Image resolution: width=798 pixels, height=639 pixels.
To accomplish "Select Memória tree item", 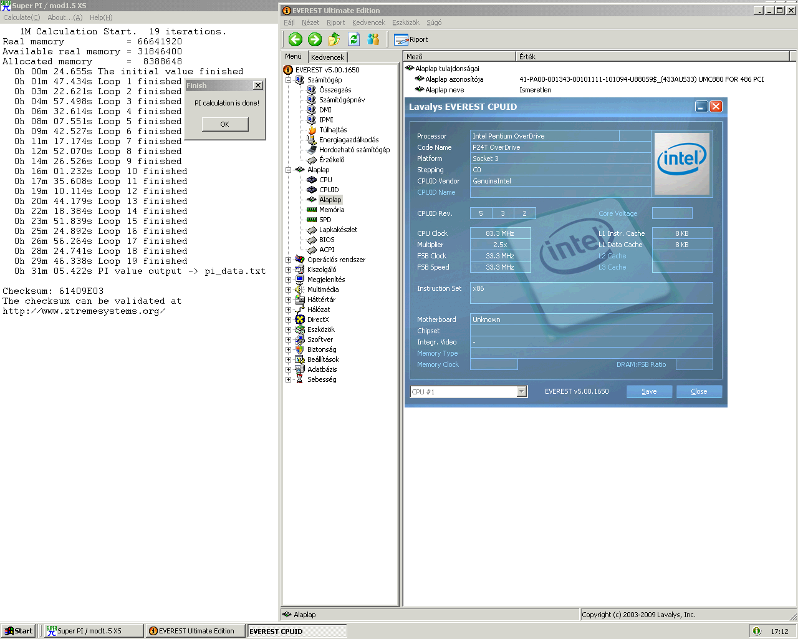I will [331, 210].
